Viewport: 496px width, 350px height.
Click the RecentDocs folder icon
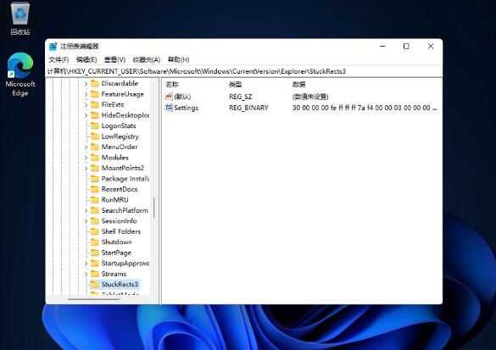click(95, 189)
